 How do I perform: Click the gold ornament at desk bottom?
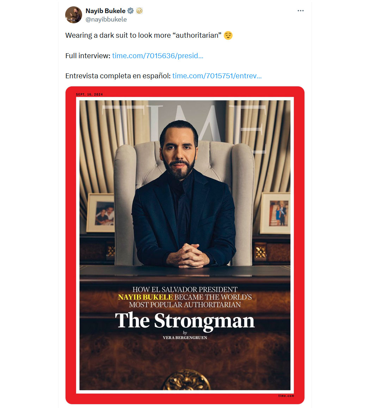(186, 380)
